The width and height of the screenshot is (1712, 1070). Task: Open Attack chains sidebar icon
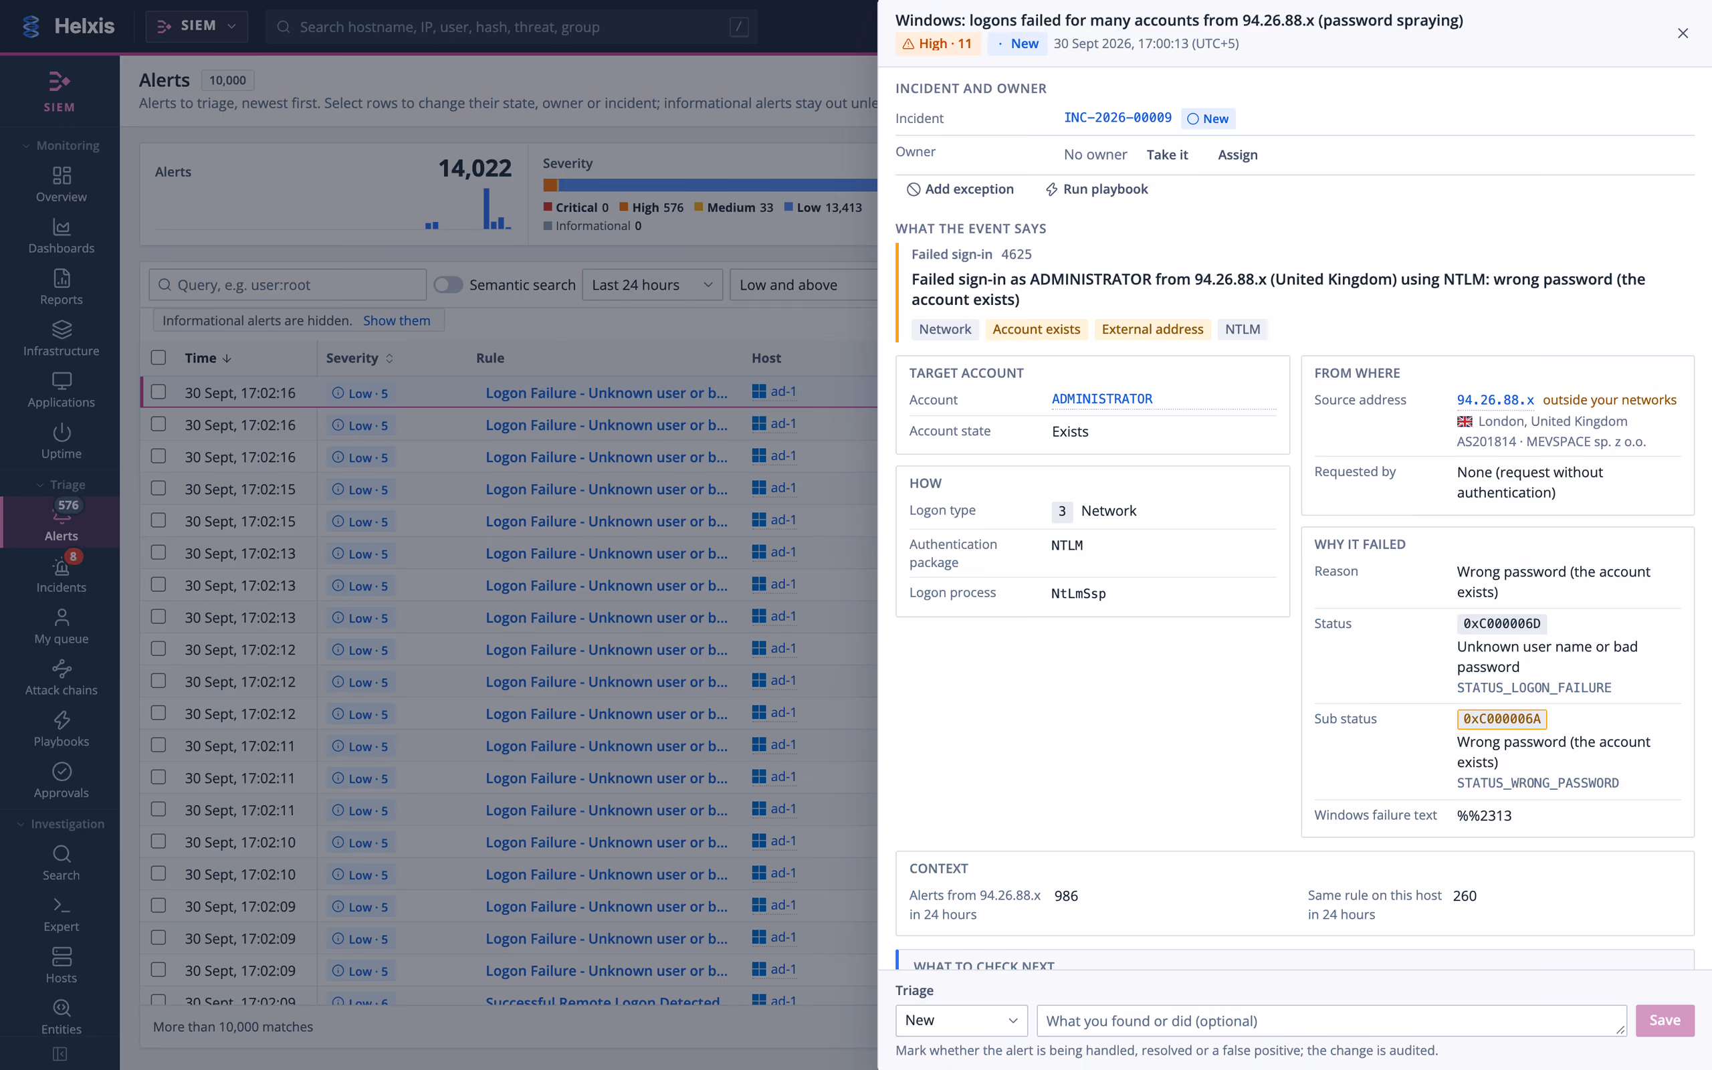click(x=62, y=678)
